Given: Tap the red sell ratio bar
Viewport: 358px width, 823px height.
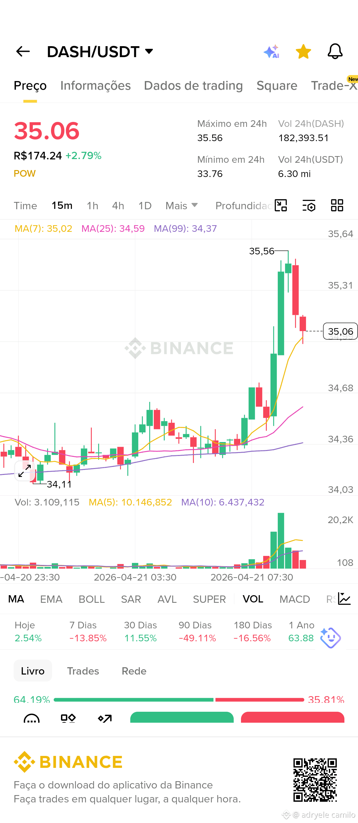Looking at the screenshot, I should [260, 700].
